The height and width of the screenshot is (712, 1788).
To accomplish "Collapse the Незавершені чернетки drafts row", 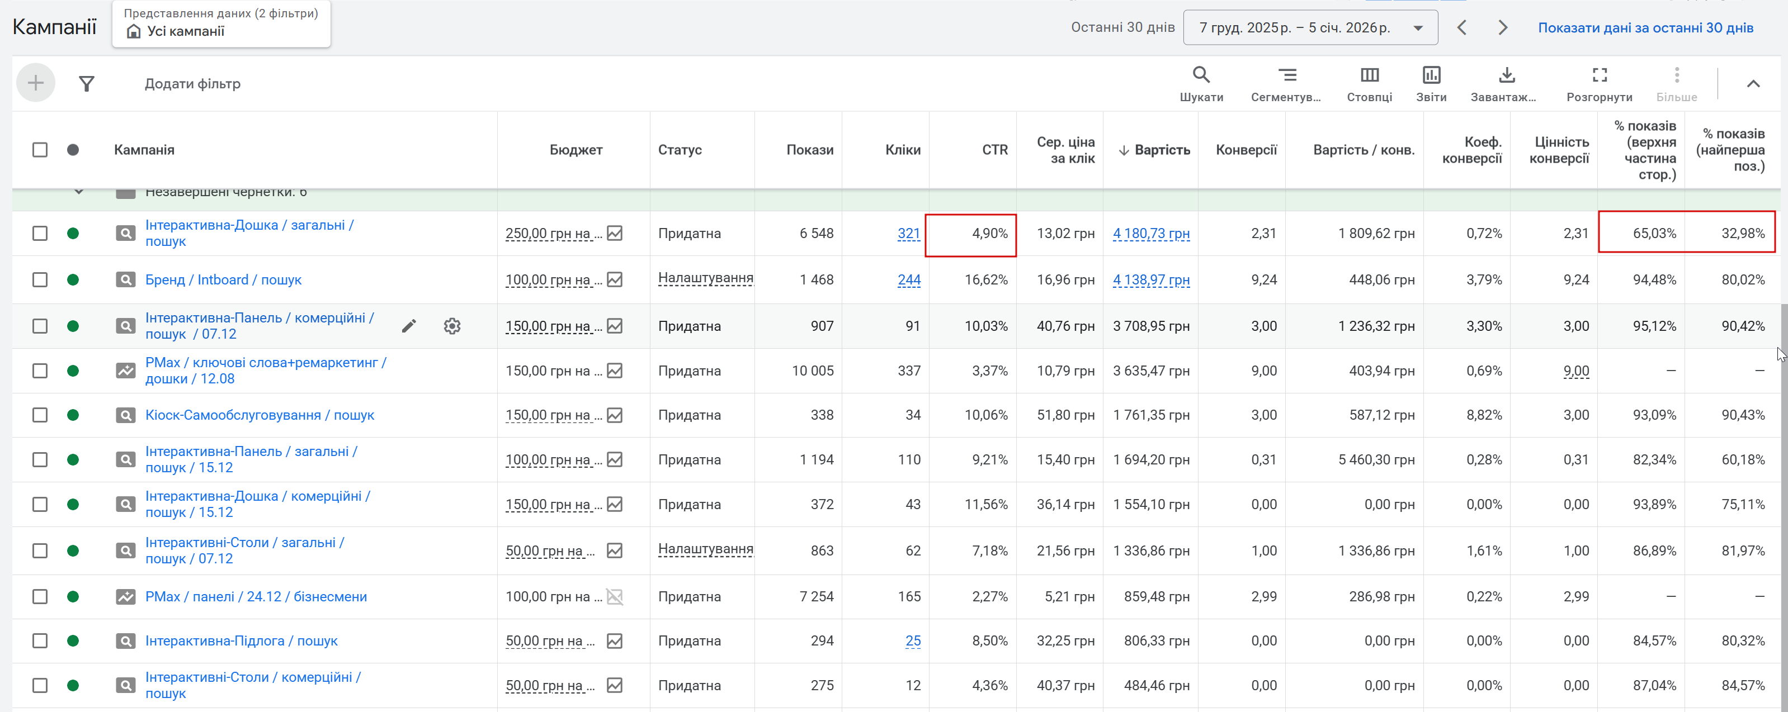I will (x=79, y=193).
